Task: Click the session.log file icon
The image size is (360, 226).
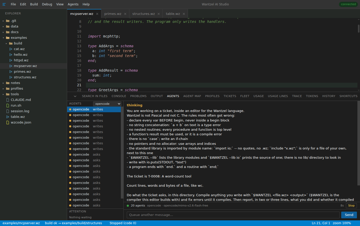Action: (x=8, y=111)
